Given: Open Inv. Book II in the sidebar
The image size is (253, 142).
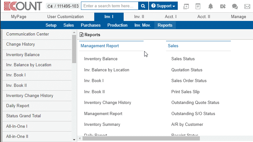Looking at the screenshot, I should coord(37,85).
